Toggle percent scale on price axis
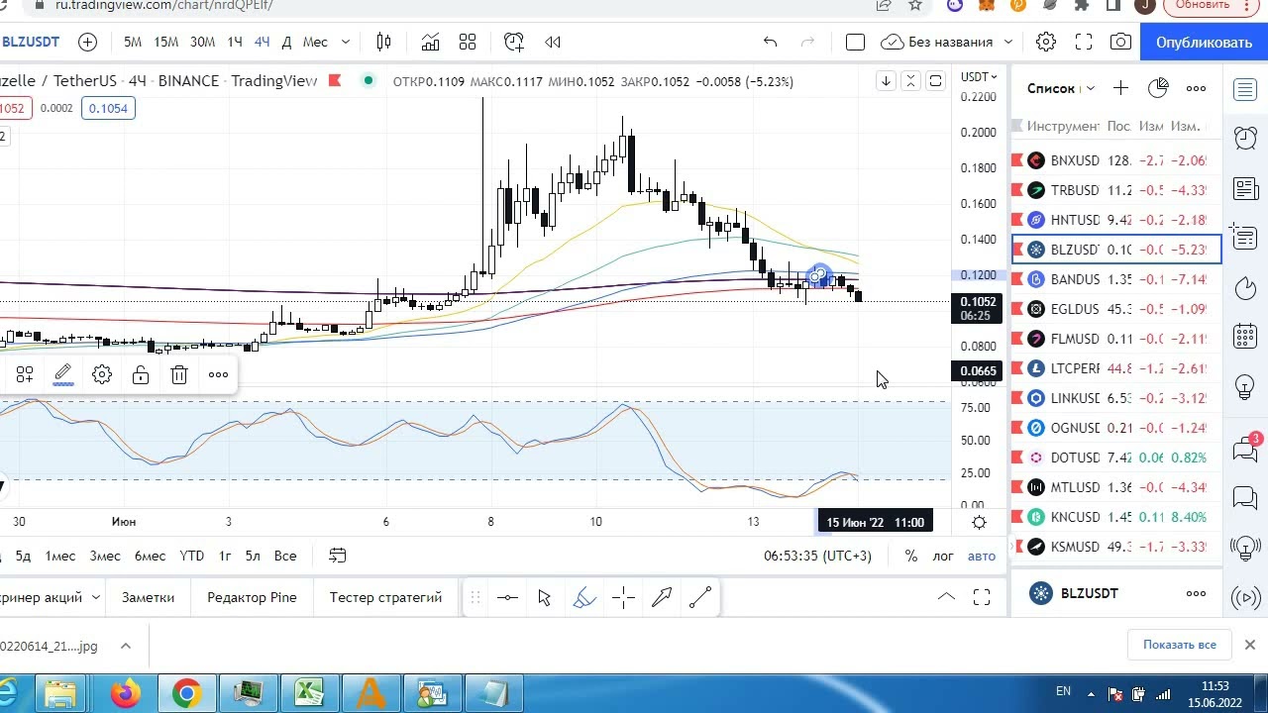Viewport: 1268px width, 713px height. tap(911, 556)
